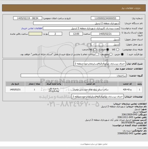Click the request creator name field

pos(81,28)
